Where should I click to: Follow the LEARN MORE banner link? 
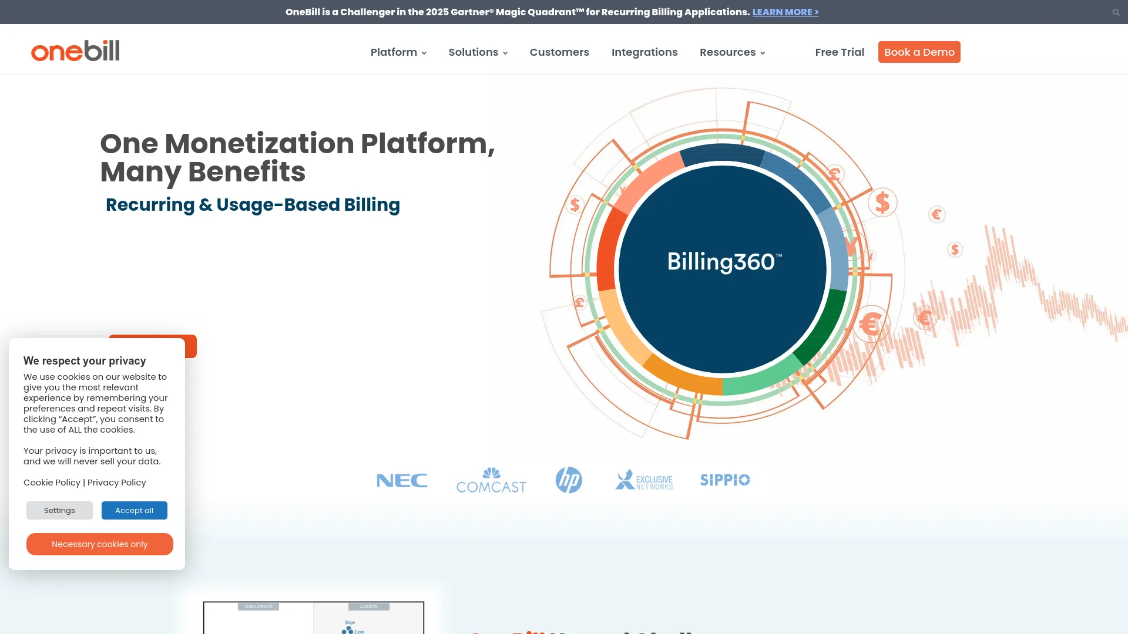[x=785, y=12]
